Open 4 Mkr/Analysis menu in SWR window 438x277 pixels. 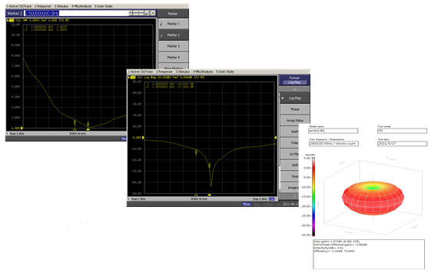coord(81,6)
